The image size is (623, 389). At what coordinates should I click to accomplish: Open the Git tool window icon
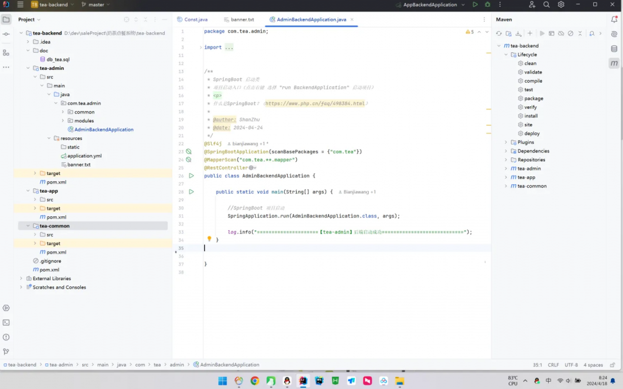tap(6, 351)
